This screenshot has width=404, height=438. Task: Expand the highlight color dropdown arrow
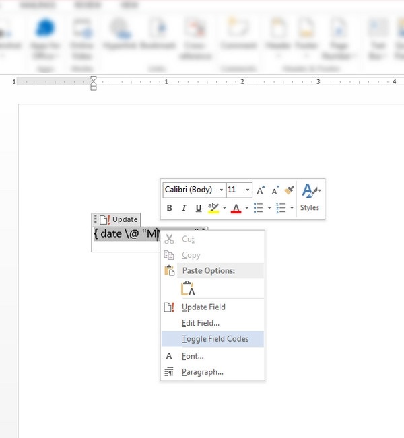[223, 208]
